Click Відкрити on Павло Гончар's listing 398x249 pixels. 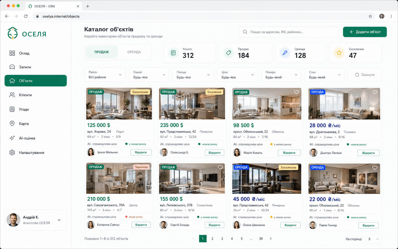coord(368,225)
